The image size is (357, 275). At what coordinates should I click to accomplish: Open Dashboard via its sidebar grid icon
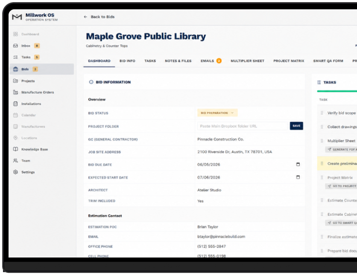point(15,34)
